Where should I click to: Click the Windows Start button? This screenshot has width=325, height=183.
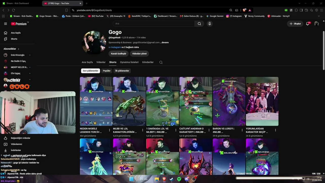131,179
